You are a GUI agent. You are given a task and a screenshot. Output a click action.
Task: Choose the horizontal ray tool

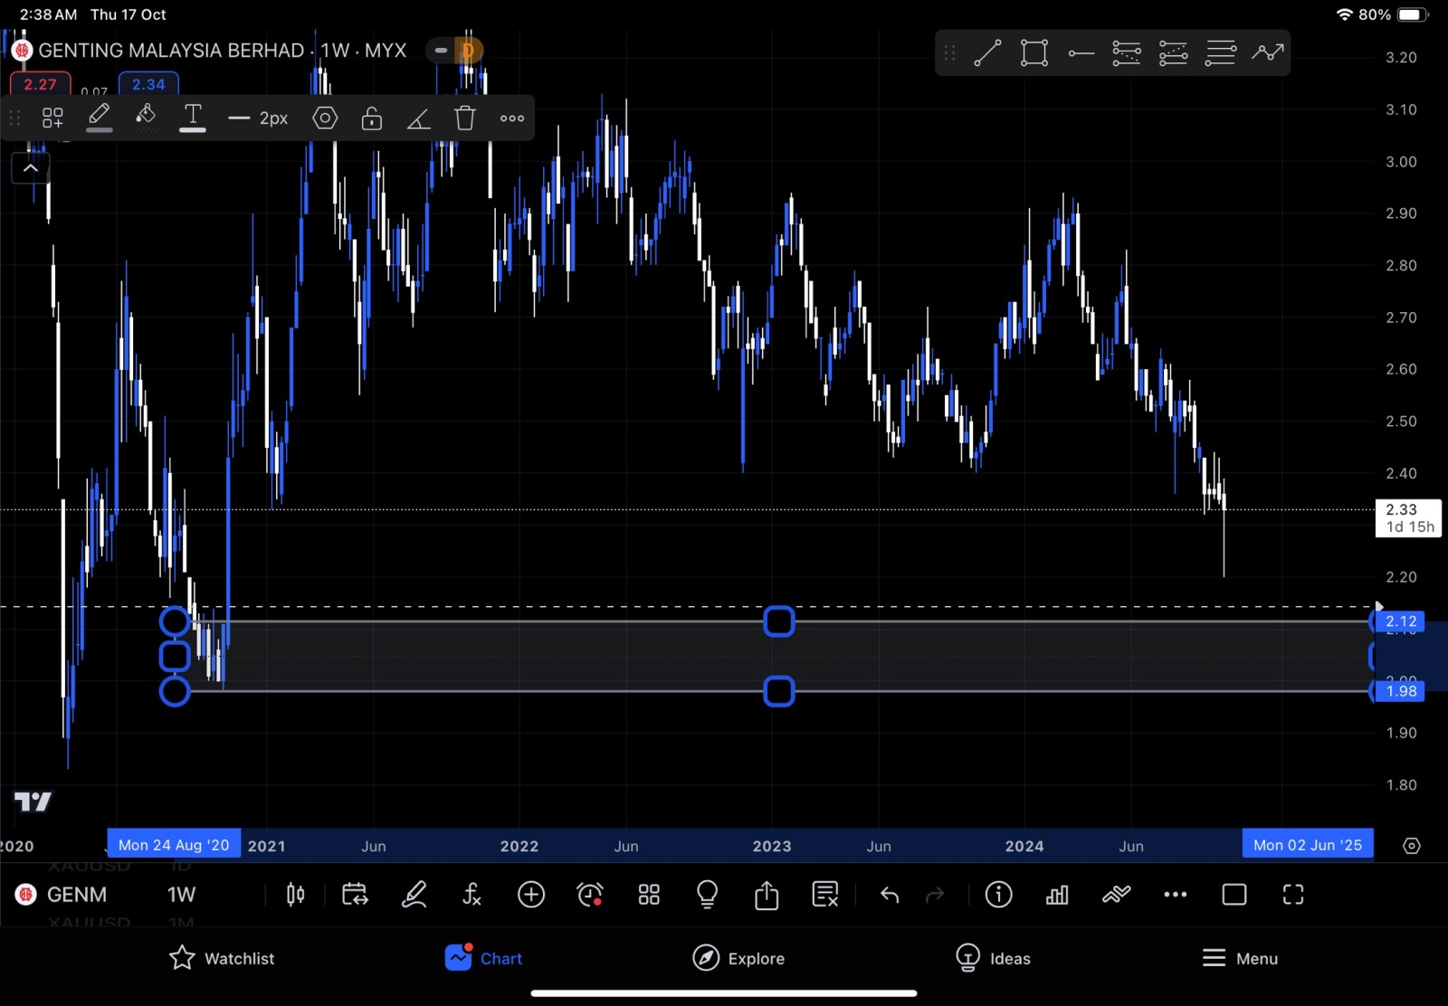(1081, 53)
